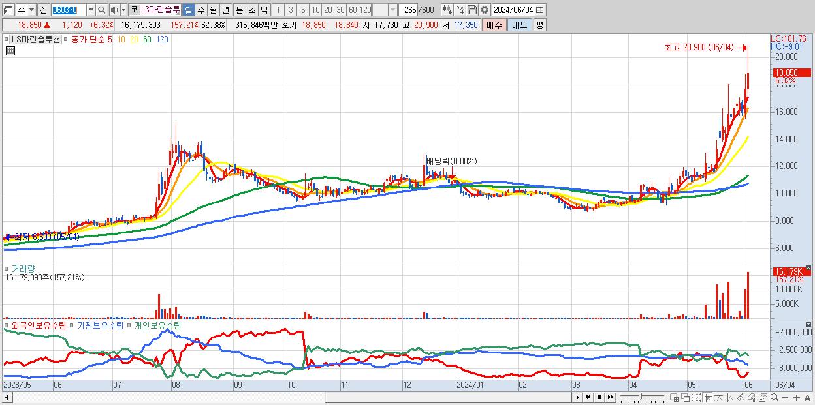Click the rewind button in bottom controls
The height and width of the screenshot is (405, 815).
point(588,397)
